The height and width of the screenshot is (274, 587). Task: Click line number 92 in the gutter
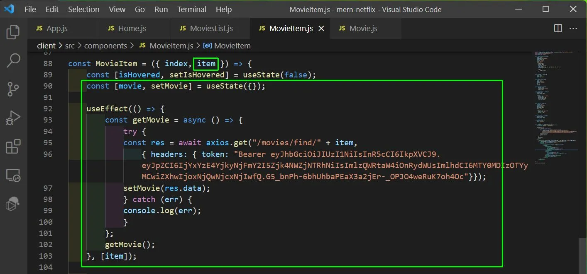[x=48, y=109]
